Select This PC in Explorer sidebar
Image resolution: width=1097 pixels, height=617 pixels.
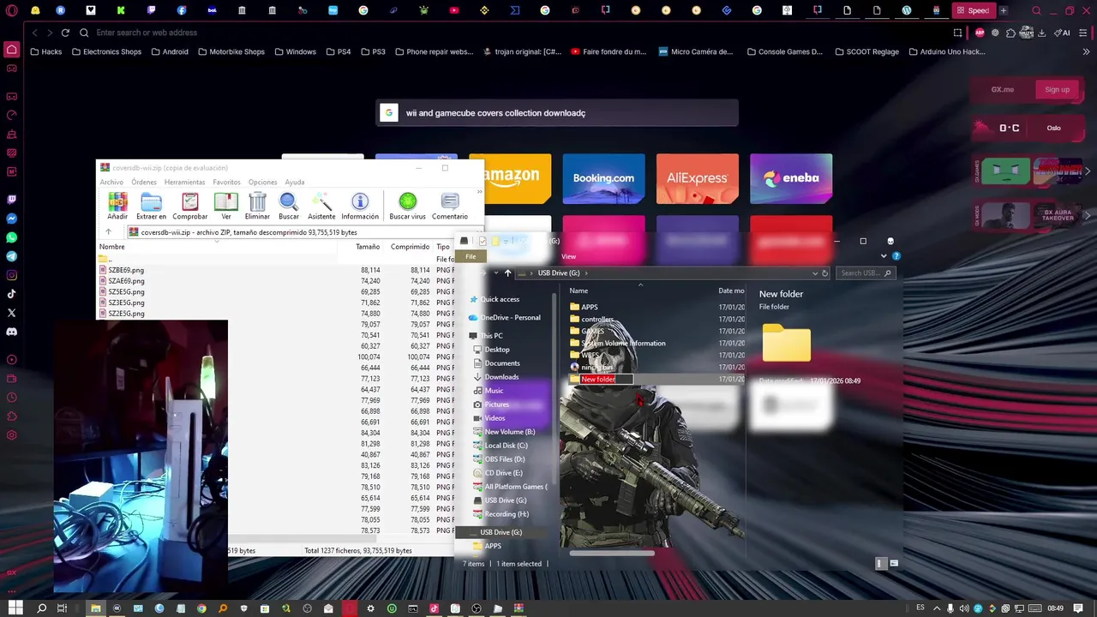tap(486, 336)
